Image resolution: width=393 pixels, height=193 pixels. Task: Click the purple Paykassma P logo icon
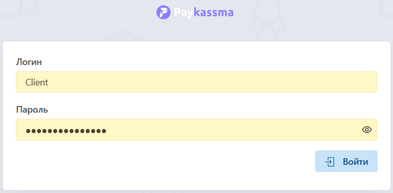coord(163,12)
